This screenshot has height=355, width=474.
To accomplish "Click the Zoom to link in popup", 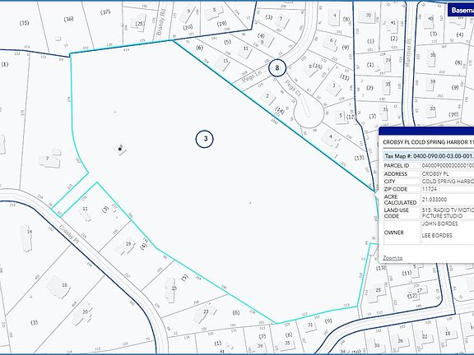I will click(x=393, y=258).
